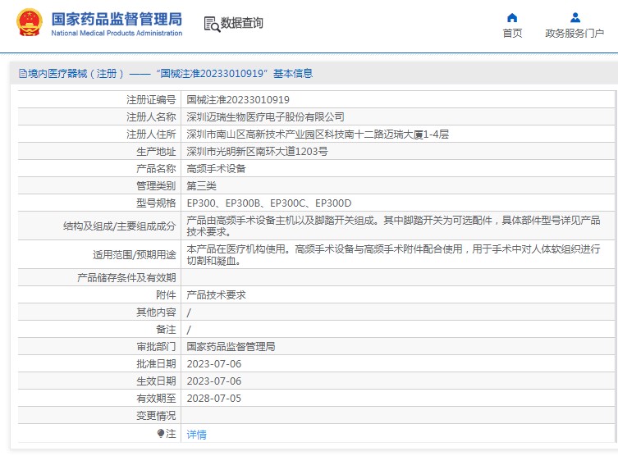Click registration number 国械注准20233010919 cell

[238, 99]
